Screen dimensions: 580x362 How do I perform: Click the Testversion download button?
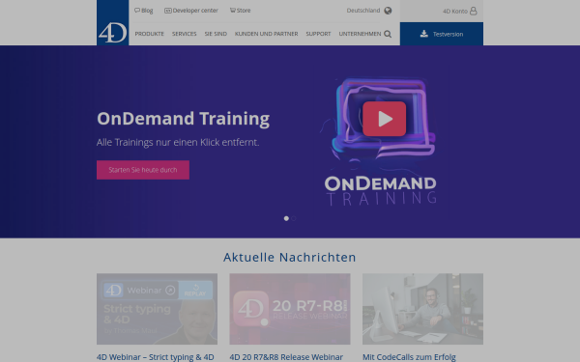[x=442, y=34]
